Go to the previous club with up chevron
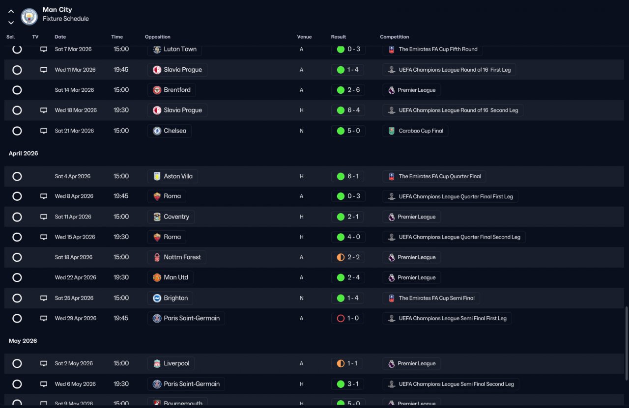Screen dimensions: 629x408 (x=11, y=11)
